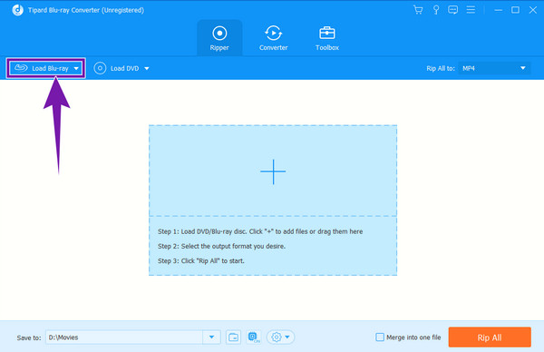Click the register key icon
The height and width of the screenshot is (352, 544).
point(436,10)
